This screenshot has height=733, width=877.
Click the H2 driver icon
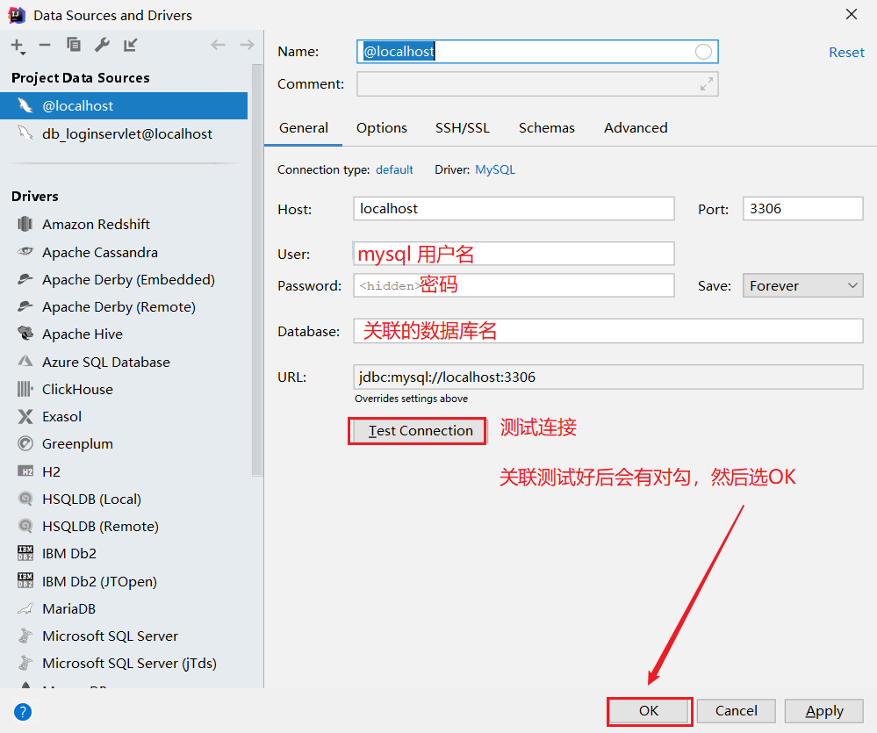pos(25,471)
